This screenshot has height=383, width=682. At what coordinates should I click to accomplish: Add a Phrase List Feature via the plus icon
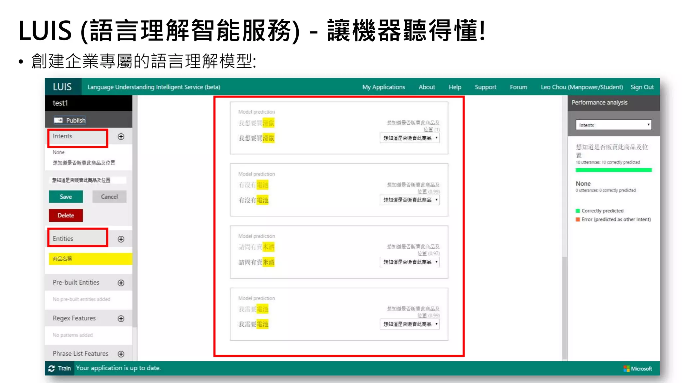coord(121,354)
